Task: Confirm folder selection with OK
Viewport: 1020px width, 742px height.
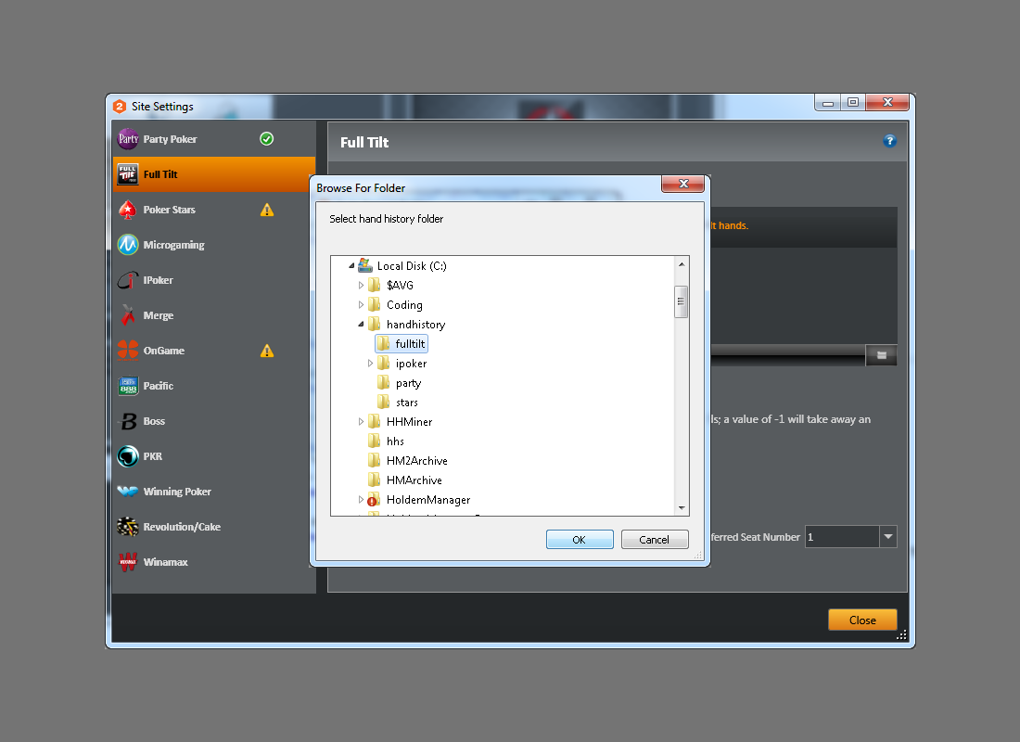Action: pos(580,540)
